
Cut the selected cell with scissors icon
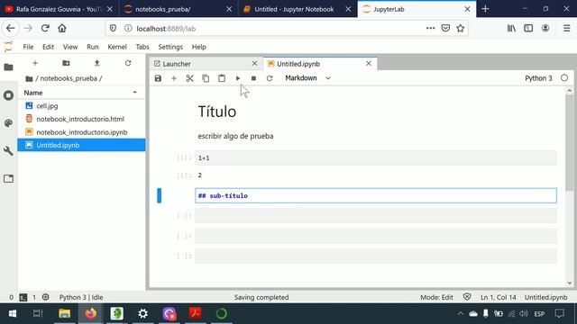click(190, 78)
